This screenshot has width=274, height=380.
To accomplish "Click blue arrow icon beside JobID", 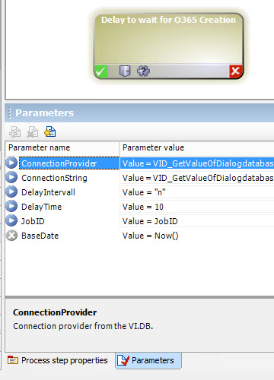I will click(x=11, y=220).
